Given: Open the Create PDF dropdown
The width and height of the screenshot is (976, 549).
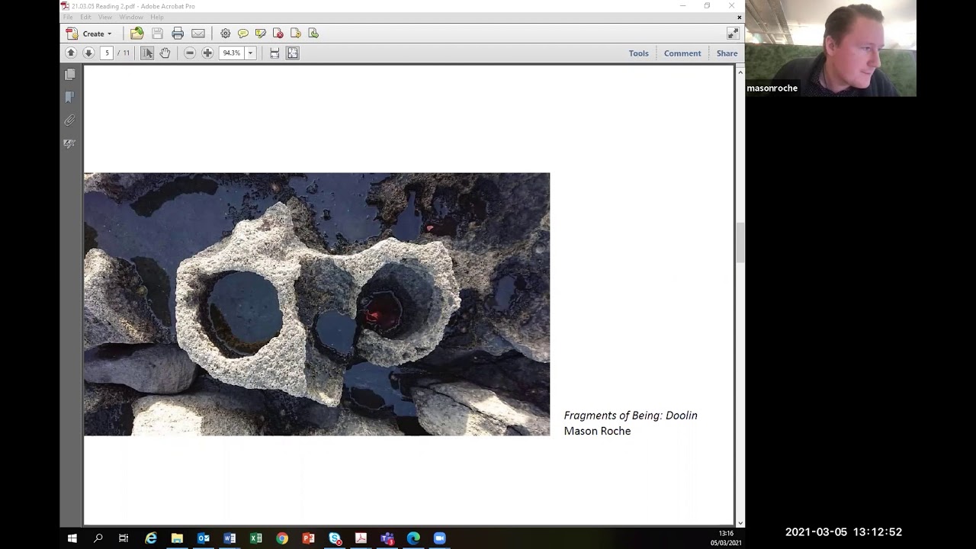Looking at the screenshot, I should coord(89,34).
